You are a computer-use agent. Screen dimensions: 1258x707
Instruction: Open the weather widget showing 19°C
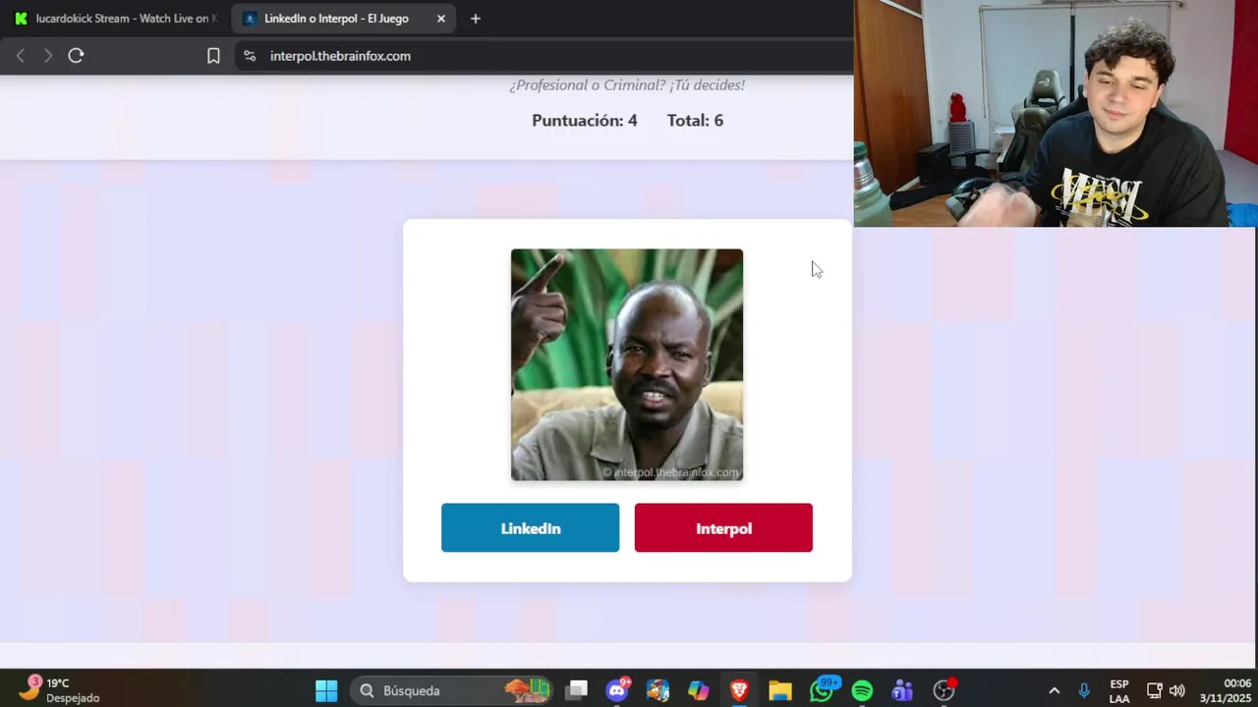coord(59,690)
